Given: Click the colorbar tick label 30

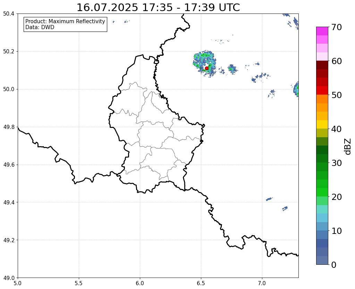Looking at the screenshot, I should click(337, 163).
